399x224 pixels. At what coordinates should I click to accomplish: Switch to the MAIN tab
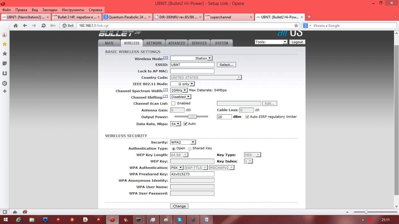click(109, 43)
